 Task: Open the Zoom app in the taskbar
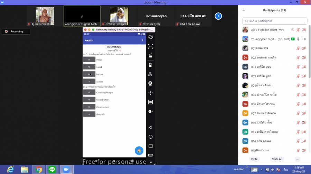click(66, 170)
